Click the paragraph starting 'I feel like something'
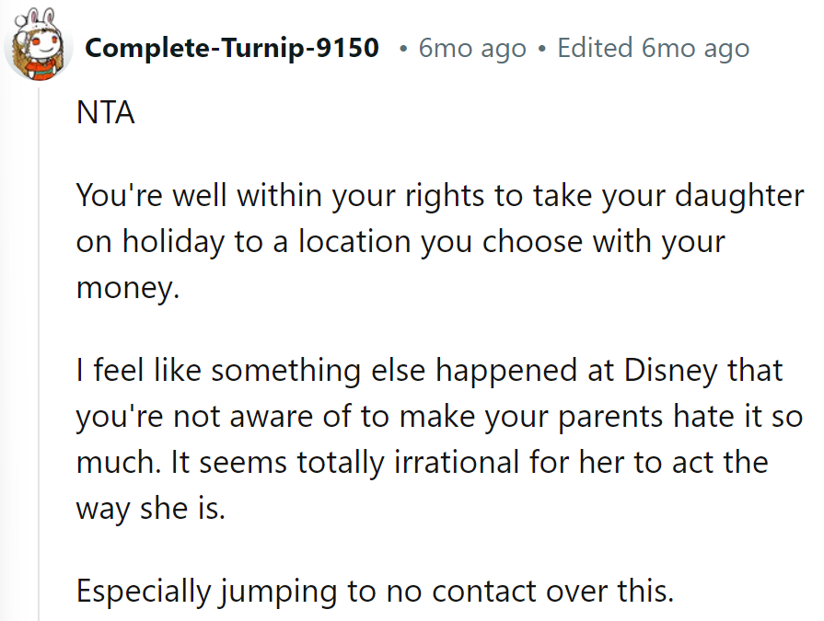 tap(439, 439)
